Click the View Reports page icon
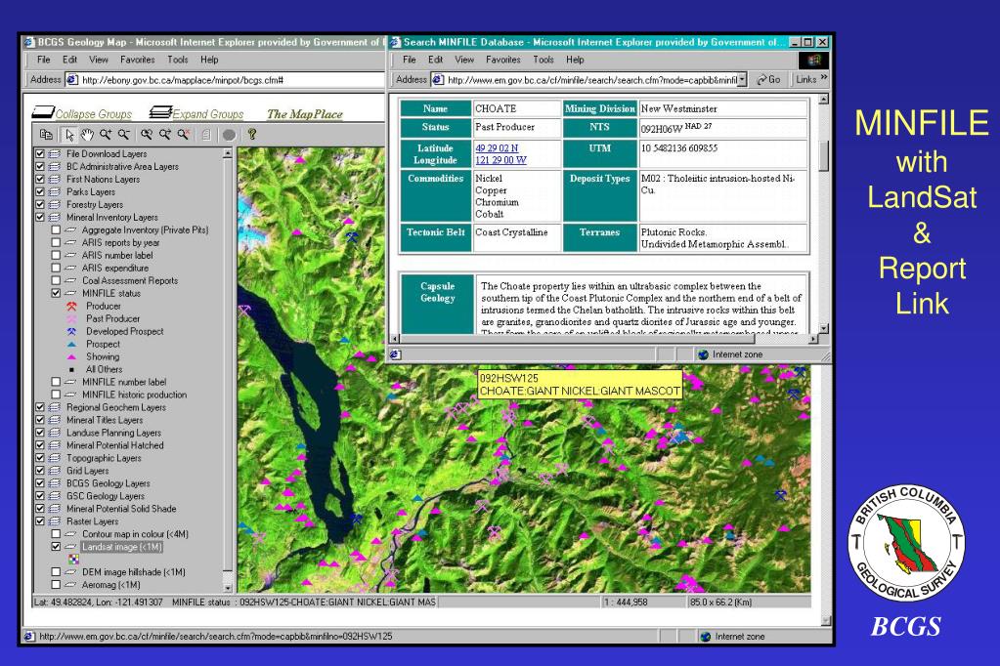 206,135
